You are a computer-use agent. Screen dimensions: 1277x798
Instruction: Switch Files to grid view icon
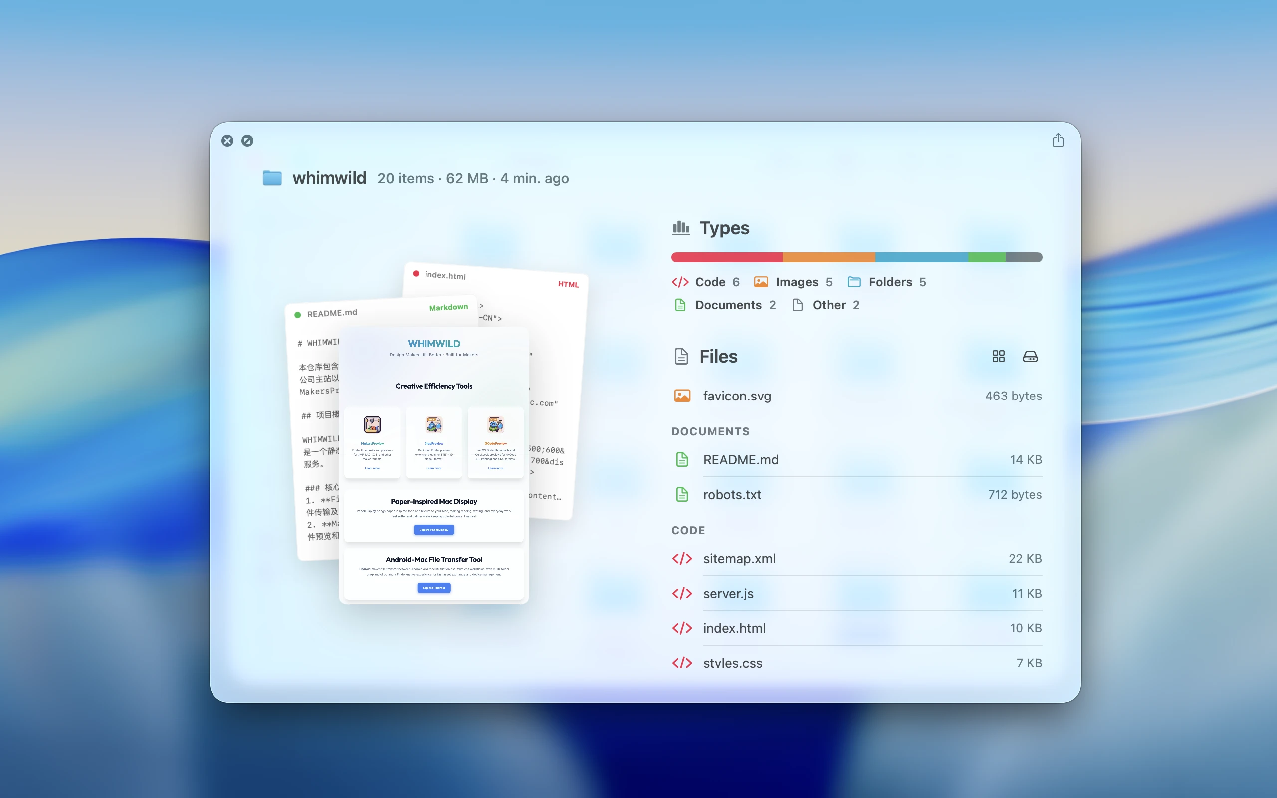click(x=998, y=356)
